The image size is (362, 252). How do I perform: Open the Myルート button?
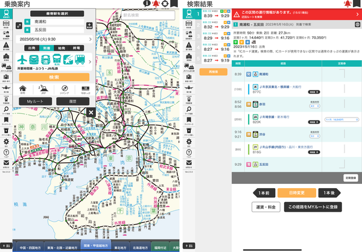coord(36,101)
